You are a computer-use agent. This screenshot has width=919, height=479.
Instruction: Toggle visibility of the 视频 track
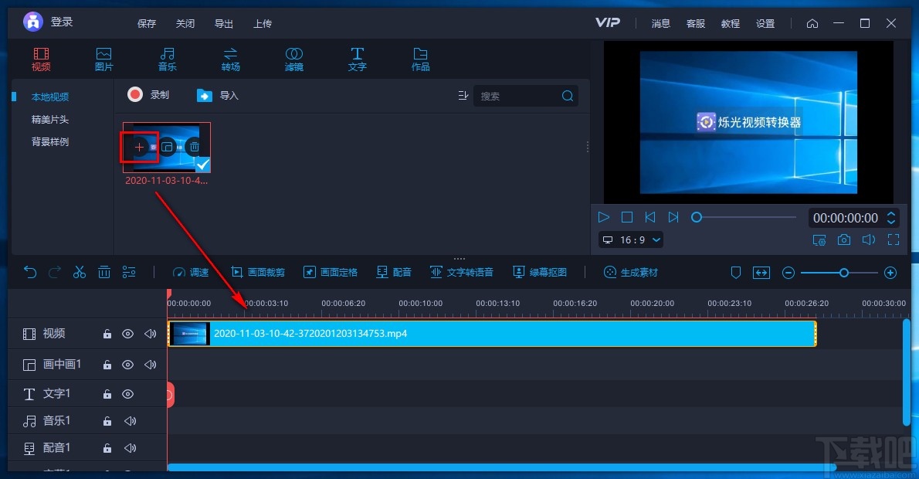[127, 334]
